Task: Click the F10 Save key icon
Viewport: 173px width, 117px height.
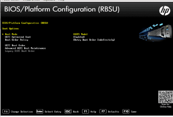Action: 126,111
